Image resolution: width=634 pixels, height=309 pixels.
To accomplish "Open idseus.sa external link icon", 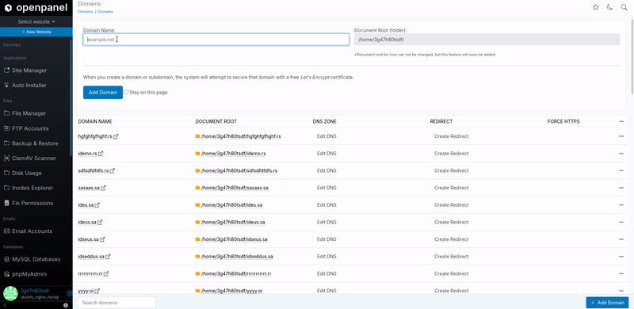I will (x=102, y=239).
